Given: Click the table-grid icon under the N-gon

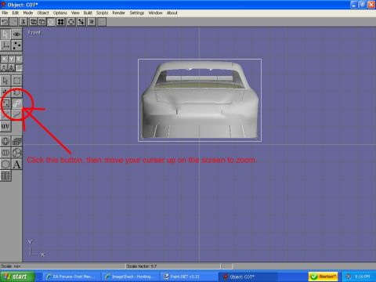Looking at the screenshot, I should (x=5, y=175).
